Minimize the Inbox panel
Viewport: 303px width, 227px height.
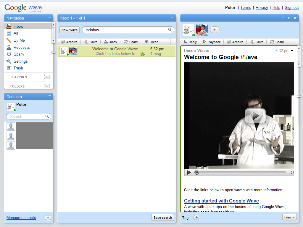[172, 17]
